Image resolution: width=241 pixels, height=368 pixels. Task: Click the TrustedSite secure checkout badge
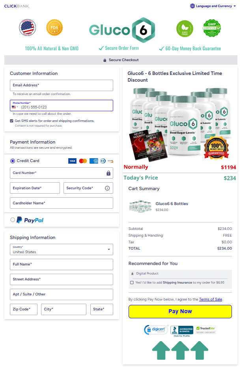206,330
